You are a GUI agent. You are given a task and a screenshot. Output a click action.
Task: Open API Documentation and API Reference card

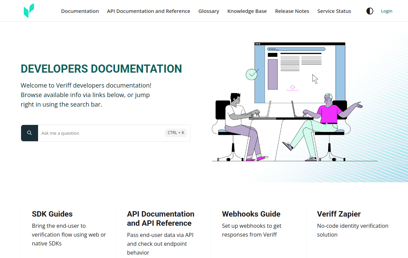point(161,219)
